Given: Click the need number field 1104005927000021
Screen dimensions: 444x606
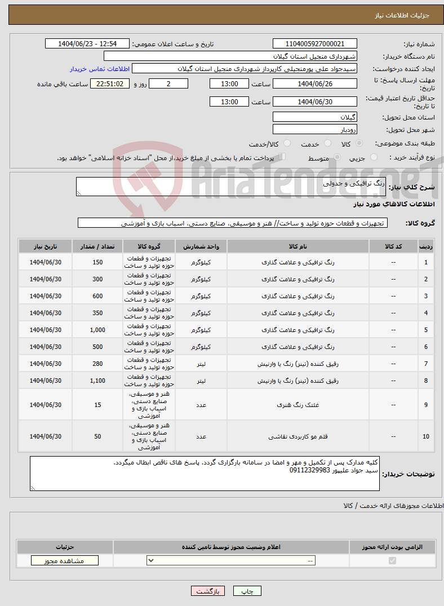Looking at the screenshot, I should coord(315,43).
